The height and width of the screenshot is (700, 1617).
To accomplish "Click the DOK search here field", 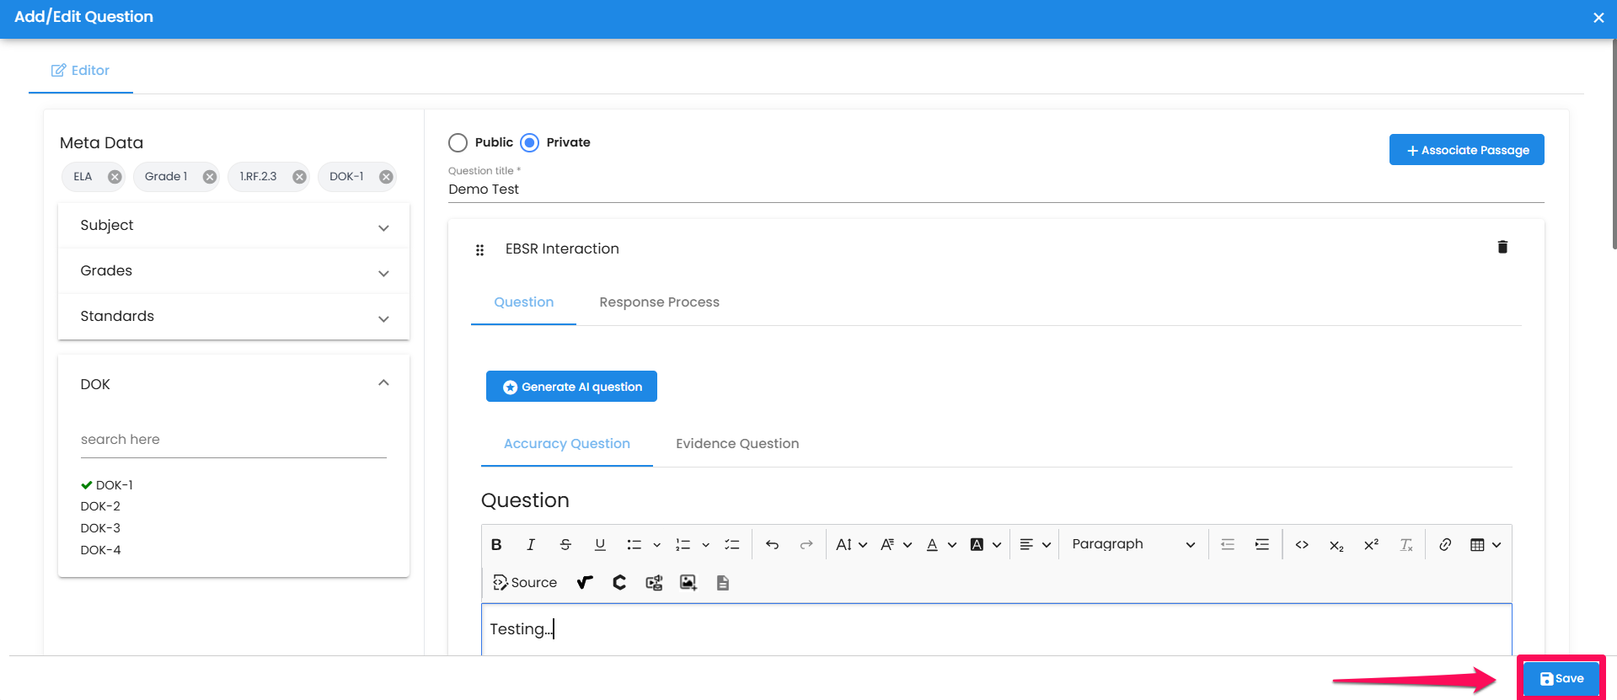I will point(233,440).
